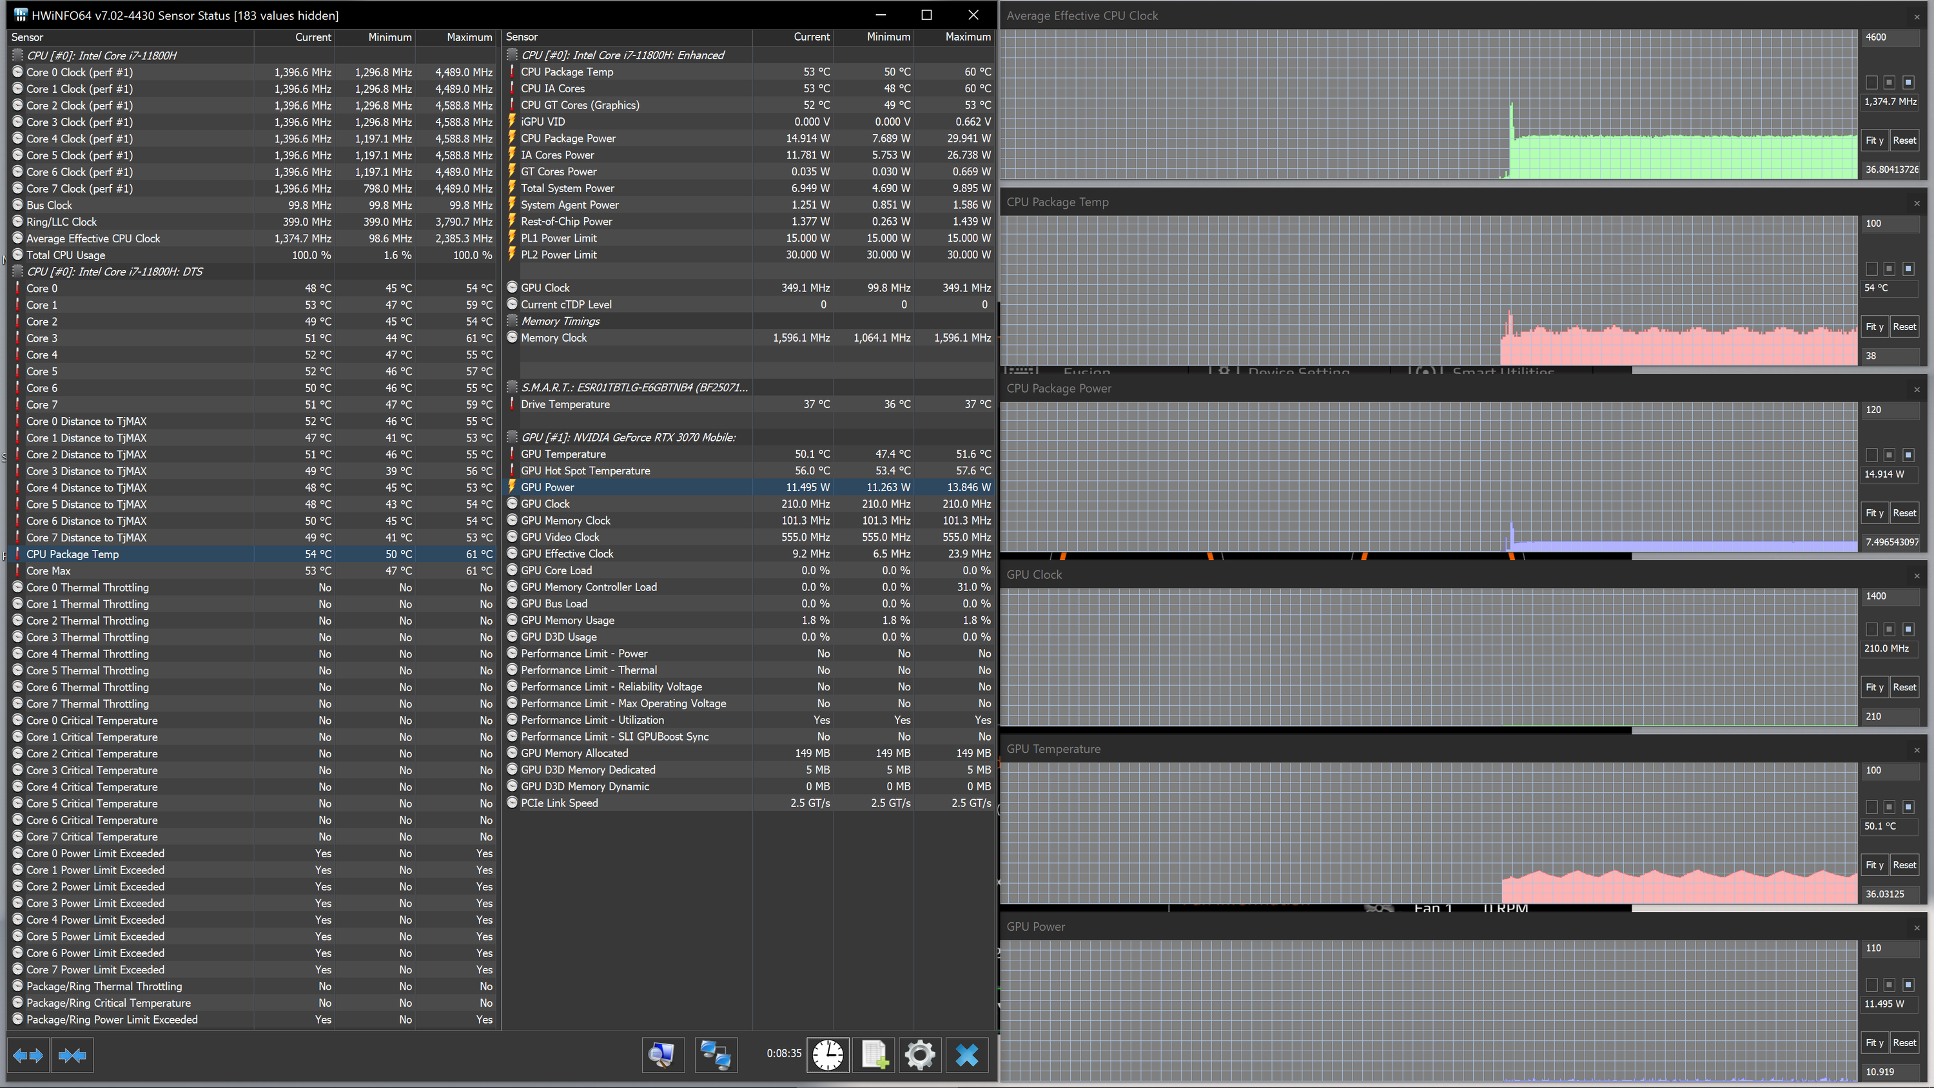Toggle the rightmost mode box in the GPU Clock graph
The width and height of the screenshot is (1934, 1088).
pos(1908,629)
